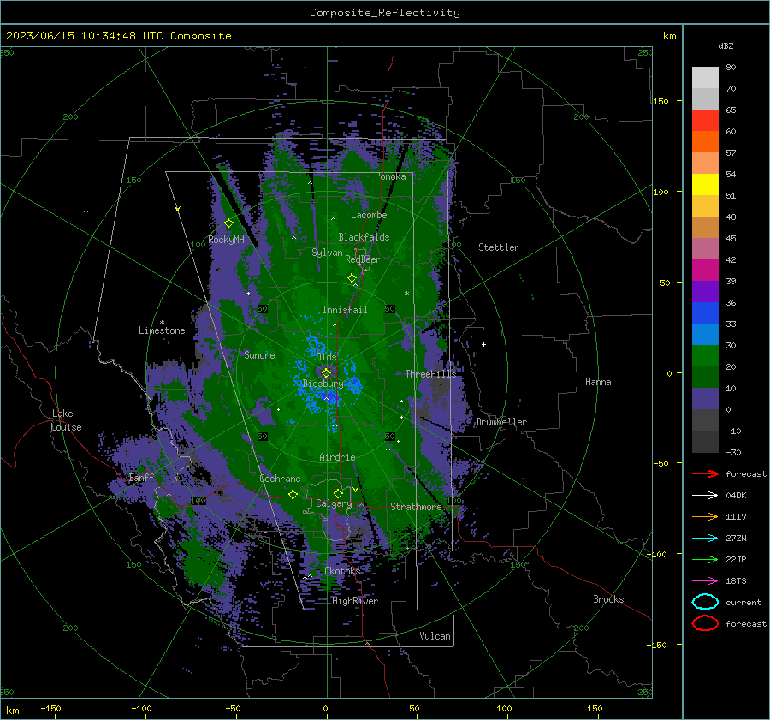The height and width of the screenshot is (720, 770).
Task: Click the Banff label
Action: click(x=141, y=477)
